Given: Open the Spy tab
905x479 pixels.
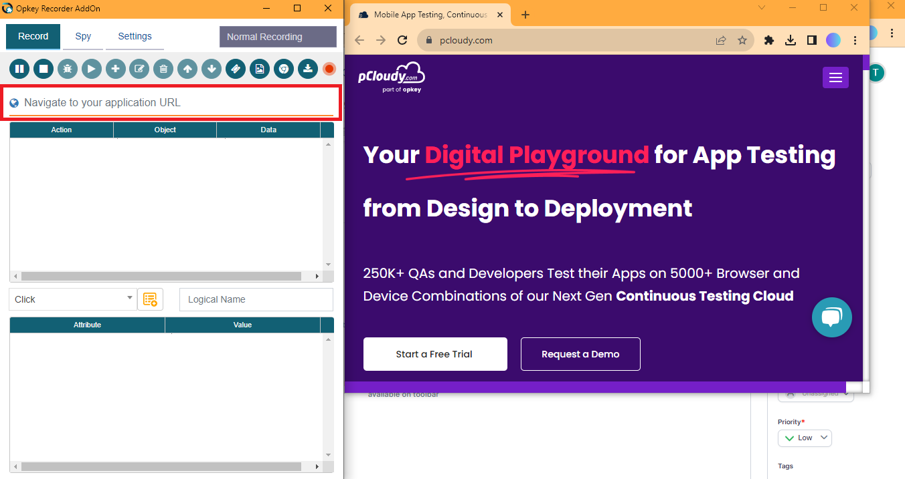Looking at the screenshot, I should click(83, 37).
